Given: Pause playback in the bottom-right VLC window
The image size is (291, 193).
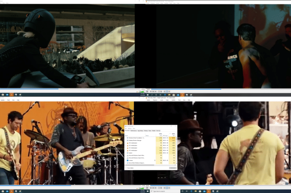Looking at the screenshot, I should (147, 188).
